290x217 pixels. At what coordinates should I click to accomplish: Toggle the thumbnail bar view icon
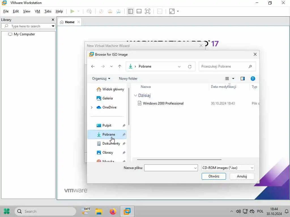click(x=139, y=11)
